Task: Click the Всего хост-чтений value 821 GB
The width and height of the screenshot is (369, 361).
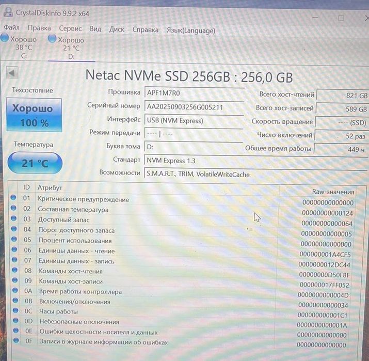Action: pos(342,95)
